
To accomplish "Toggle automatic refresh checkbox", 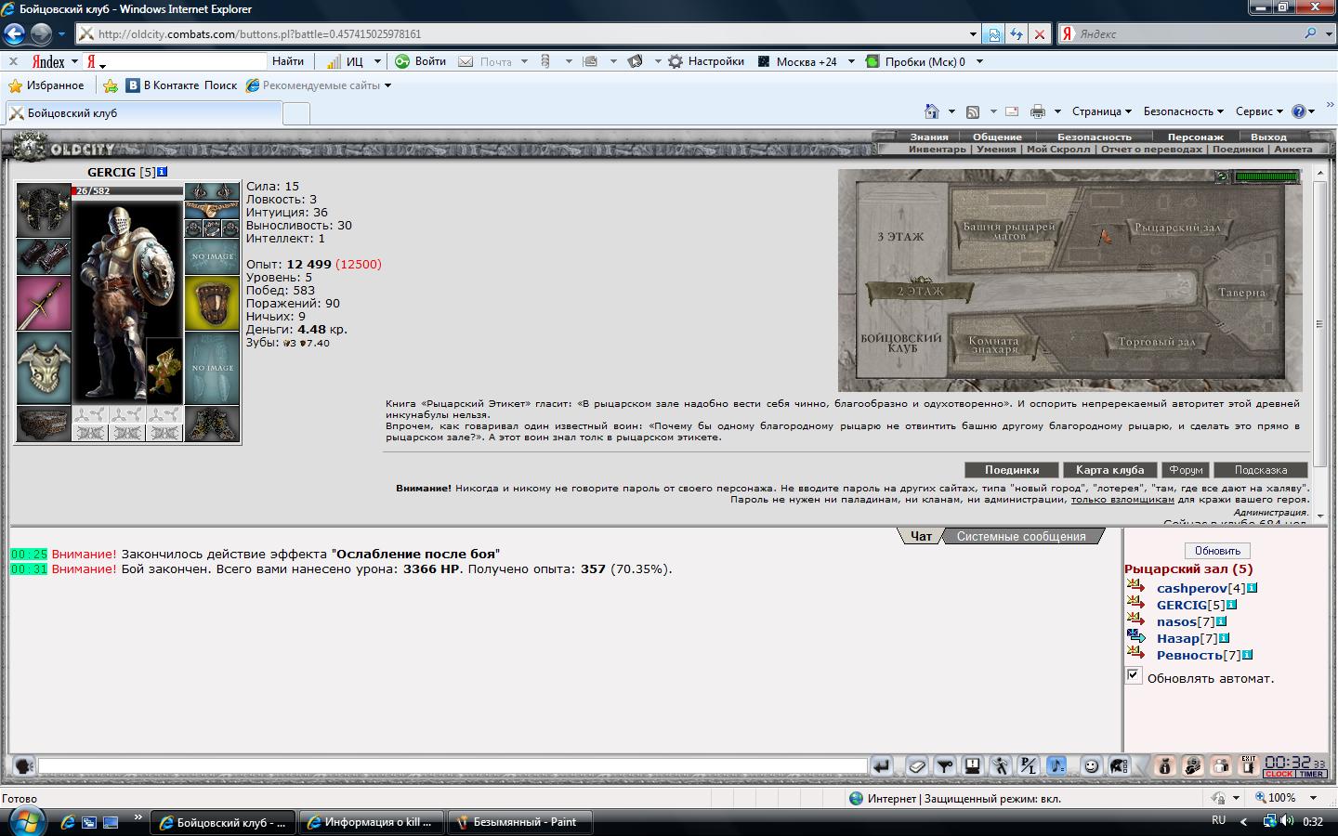I will pyautogui.click(x=1134, y=675).
